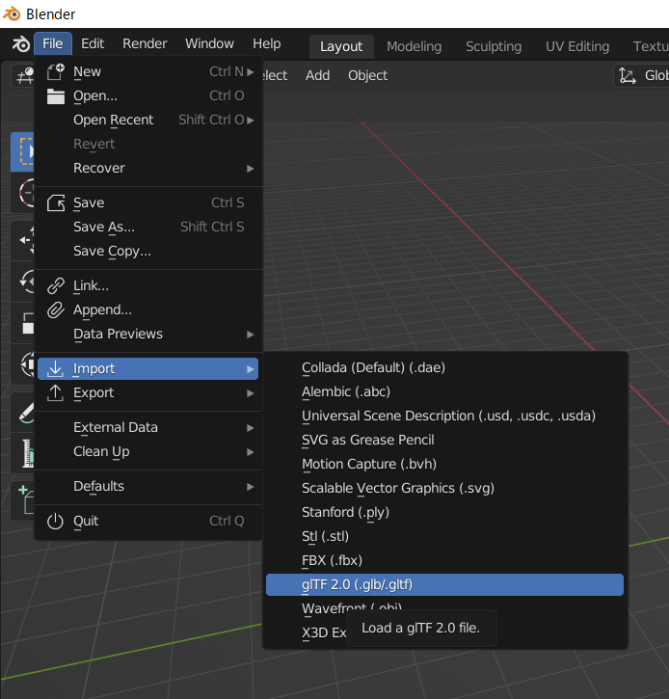
Task: Click the Blender logo menu icon
Action: pos(20,43)
